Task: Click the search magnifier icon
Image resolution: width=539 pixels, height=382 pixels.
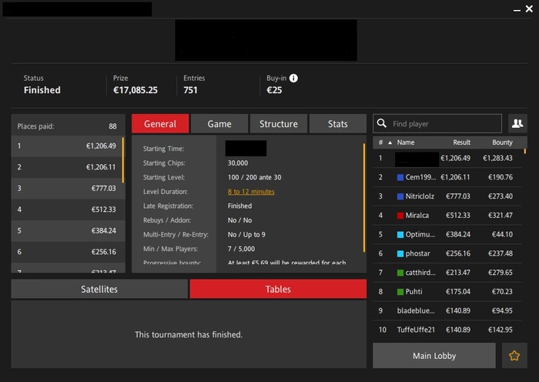Action: click(382, 123)
